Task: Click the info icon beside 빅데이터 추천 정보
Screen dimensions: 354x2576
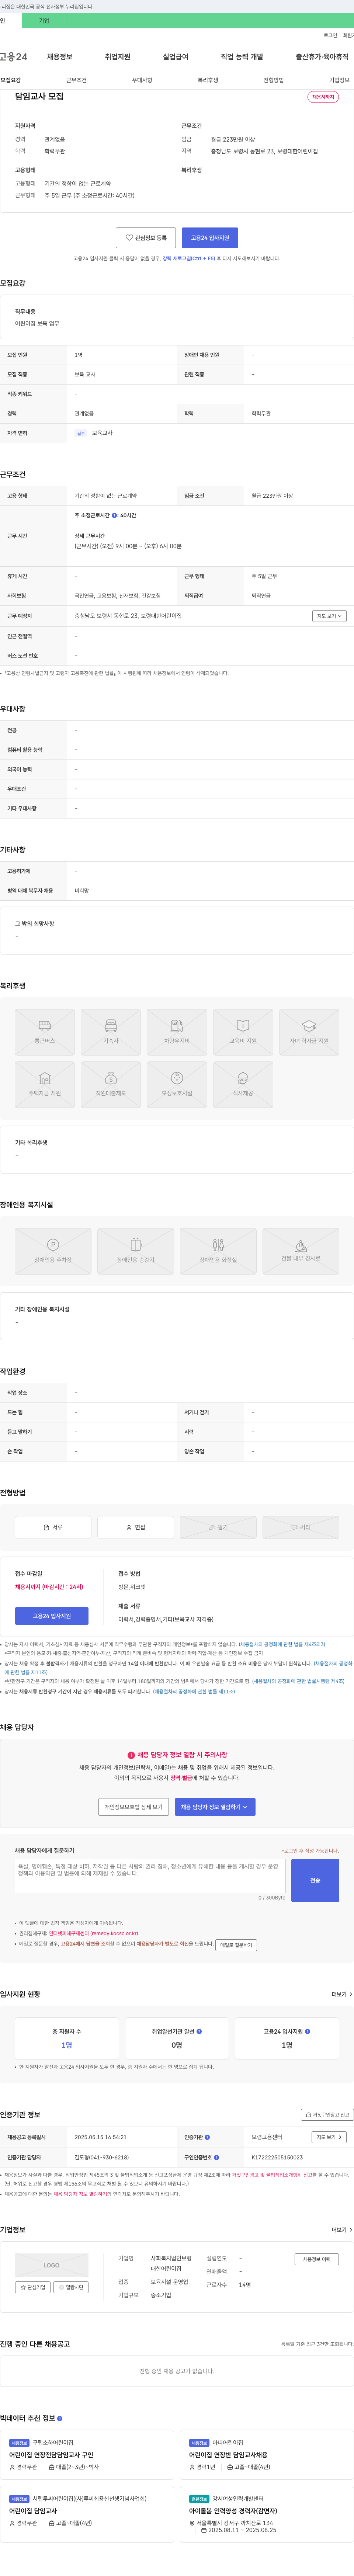Action: point(60,2418)
